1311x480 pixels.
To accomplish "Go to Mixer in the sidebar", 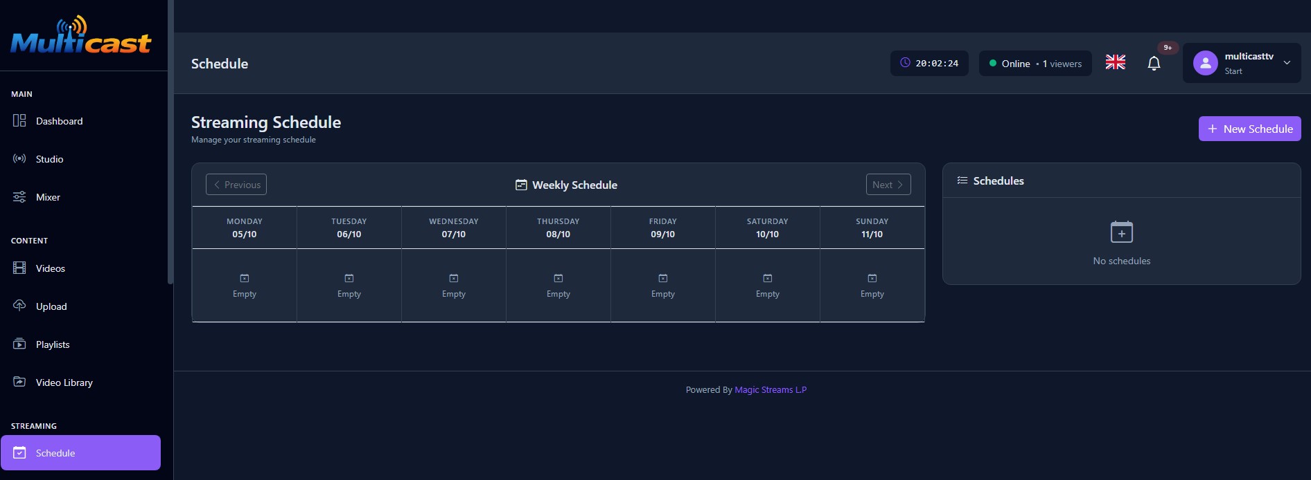I will (81, 197).
